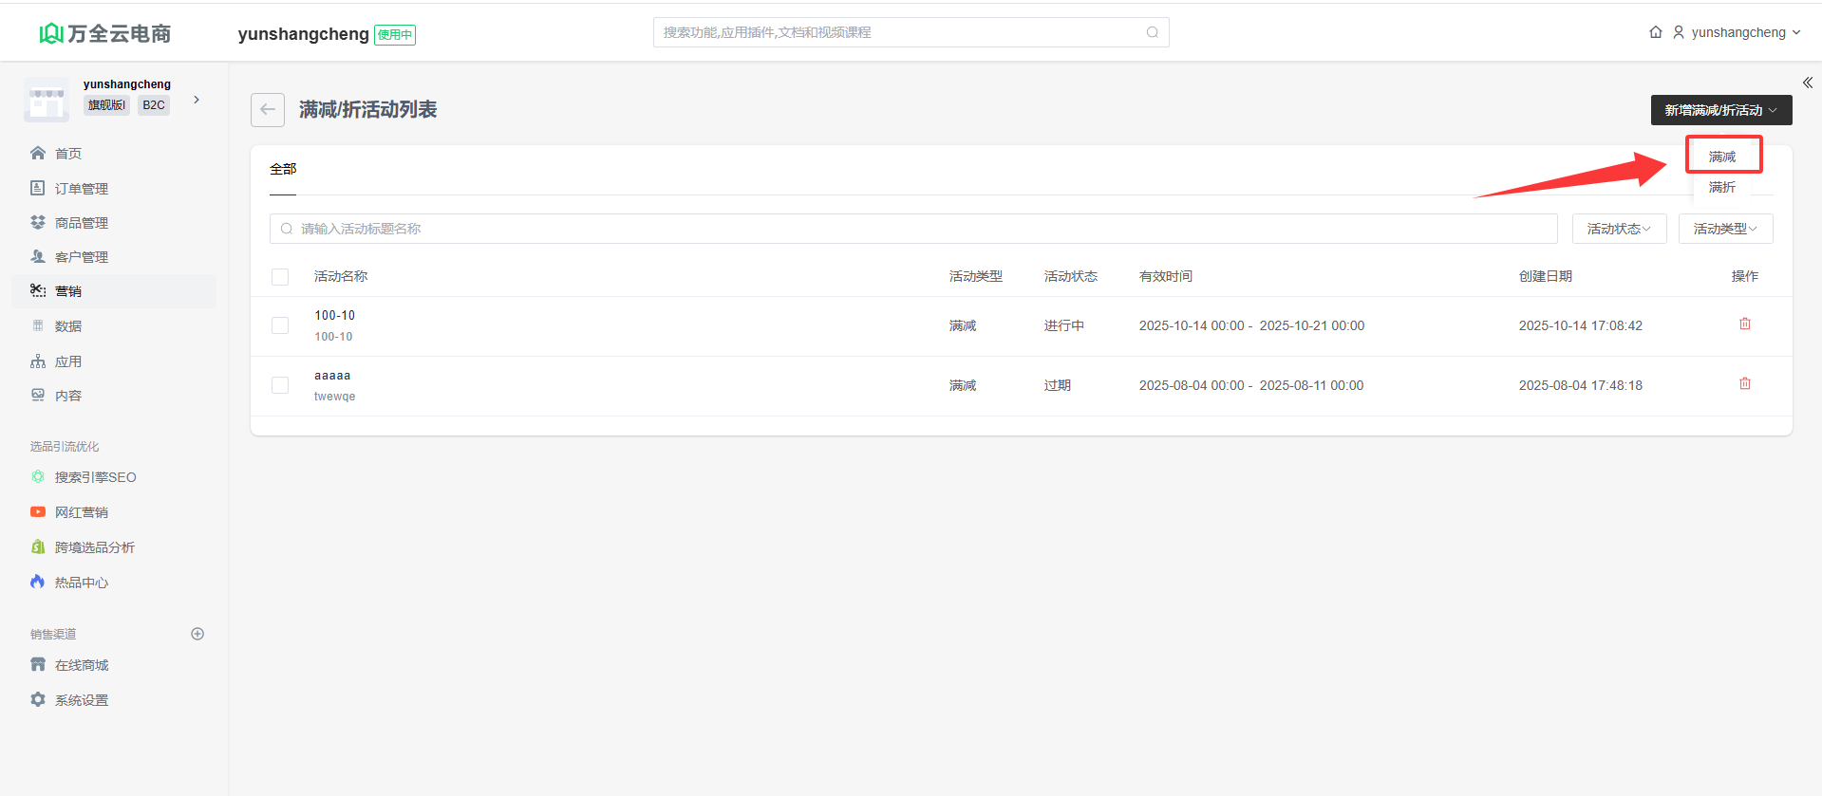The height and width of the screenshot is (796, 1822).
Task: Select 满减 from the dropdown menu
Action: (1722, 157)
